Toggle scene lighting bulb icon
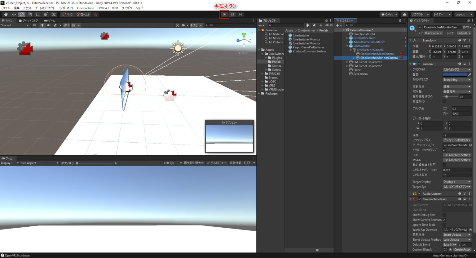Viewport: 476px width, 258px height. (42, 25)
